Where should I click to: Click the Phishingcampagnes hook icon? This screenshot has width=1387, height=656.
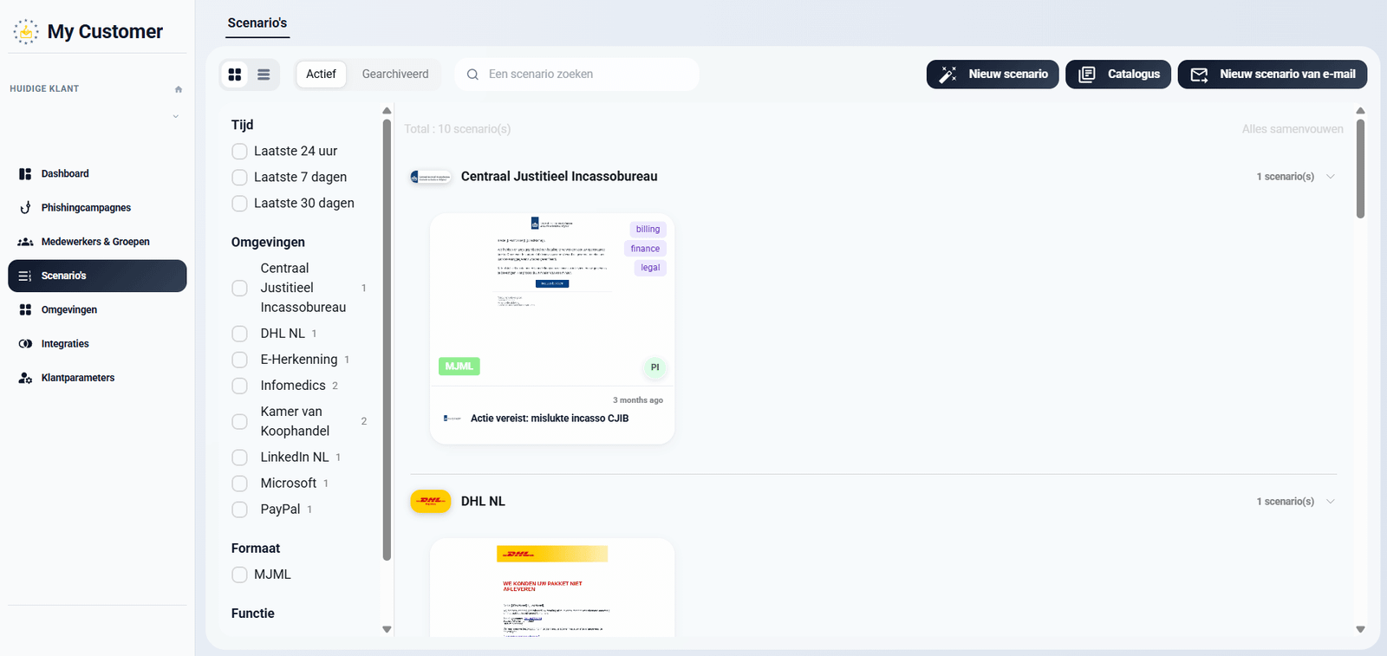[x=25, y=208]
